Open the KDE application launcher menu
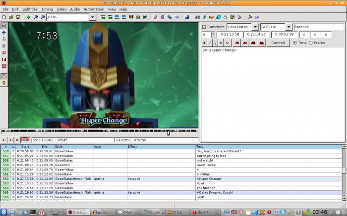 point(4,212)
